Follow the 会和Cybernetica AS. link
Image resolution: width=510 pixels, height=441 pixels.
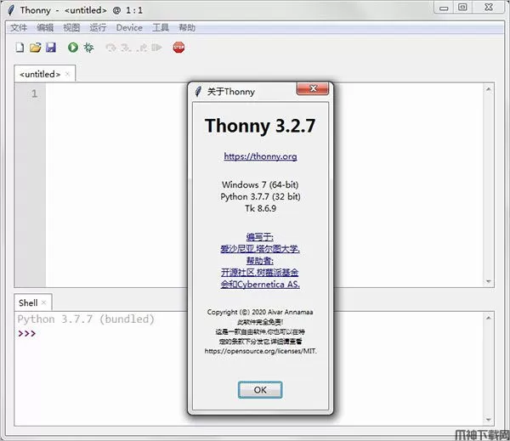[x=260, y=285]
